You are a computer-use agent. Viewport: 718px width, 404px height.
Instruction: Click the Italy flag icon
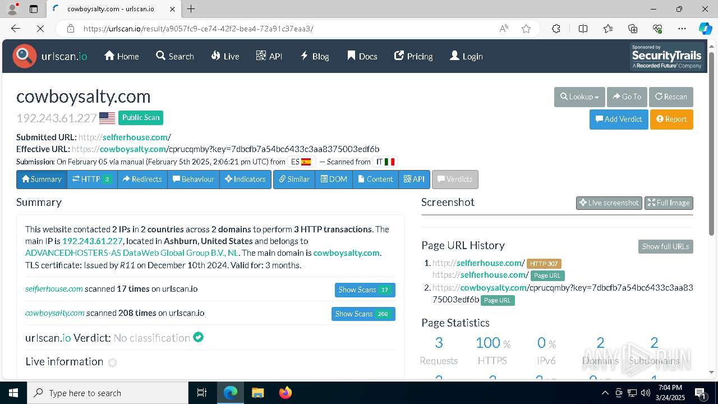[x=390, y=162]
